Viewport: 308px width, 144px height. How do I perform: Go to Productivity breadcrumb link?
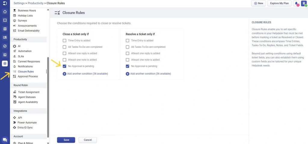[35, 3]
